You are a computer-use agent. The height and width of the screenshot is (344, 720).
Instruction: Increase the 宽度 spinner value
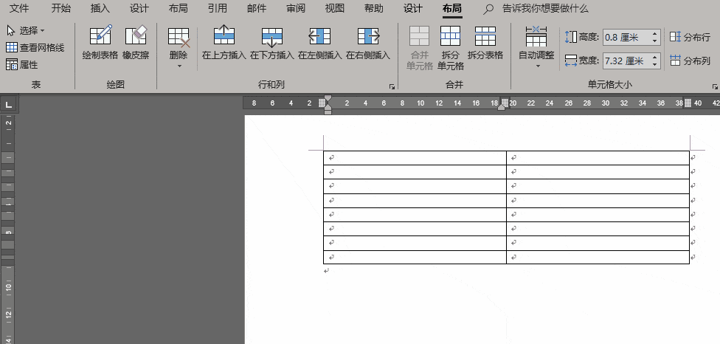pos(655,57)
